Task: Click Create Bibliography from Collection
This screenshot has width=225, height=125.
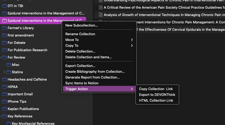Action: point(95,71)
